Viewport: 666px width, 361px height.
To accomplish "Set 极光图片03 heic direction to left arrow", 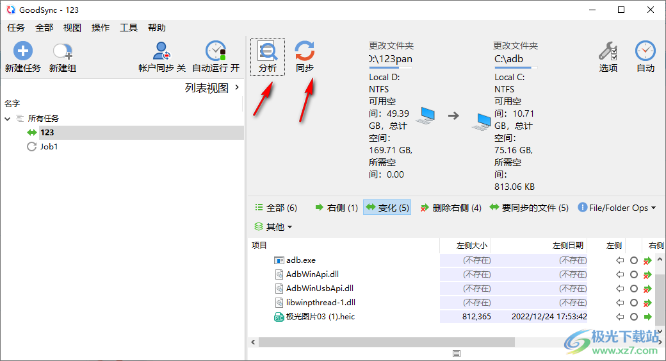I will tap(620, 317).
